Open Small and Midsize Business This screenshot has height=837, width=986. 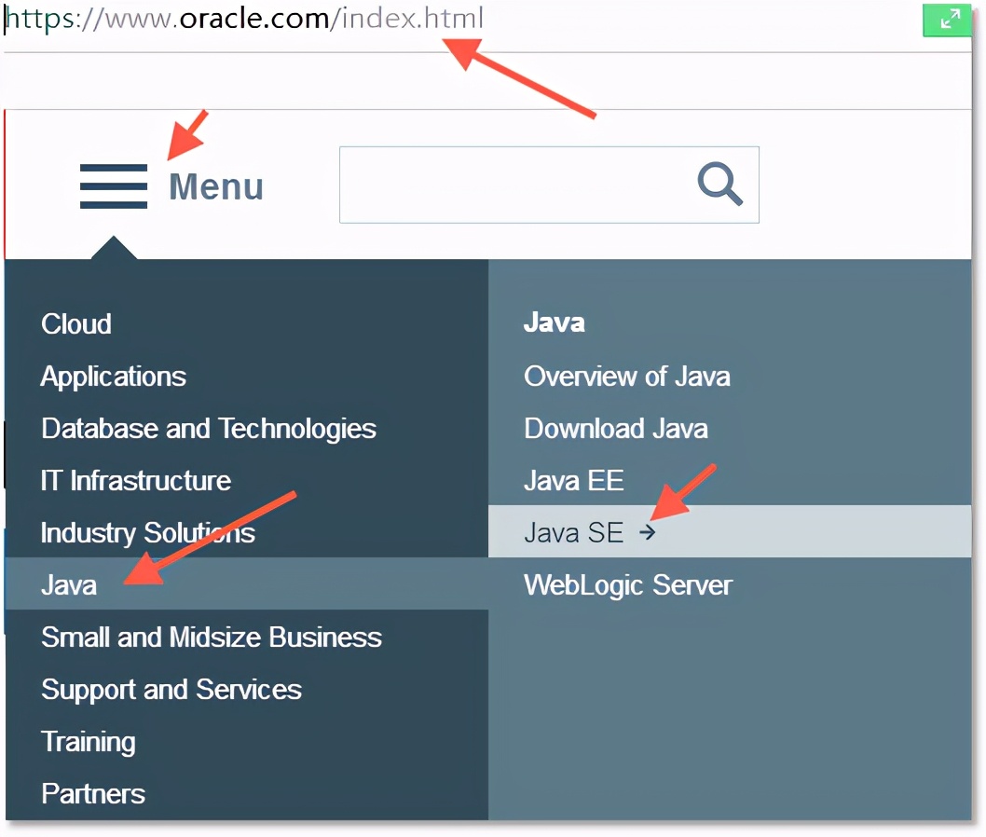[212, 638]
